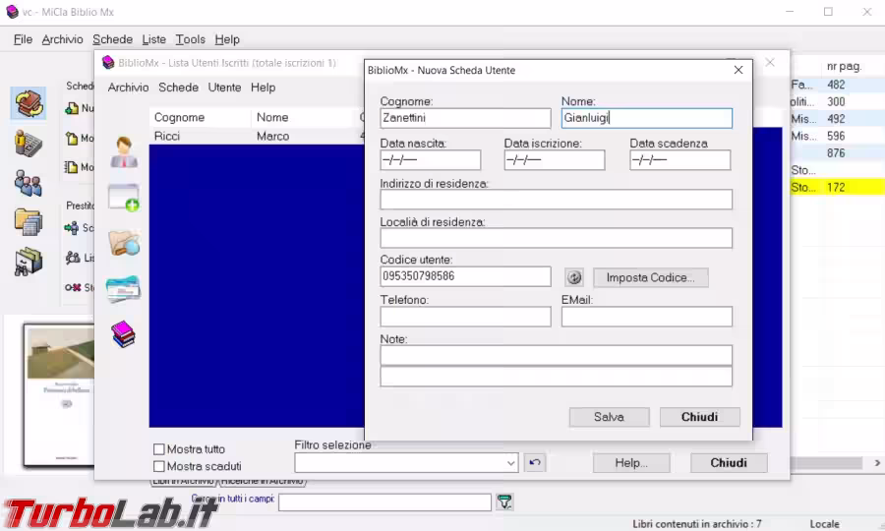Click the 'Help...' button in Lista Utenti
Image resolution: width=885 pixels, height=531 pixels.
coord(631,463)
